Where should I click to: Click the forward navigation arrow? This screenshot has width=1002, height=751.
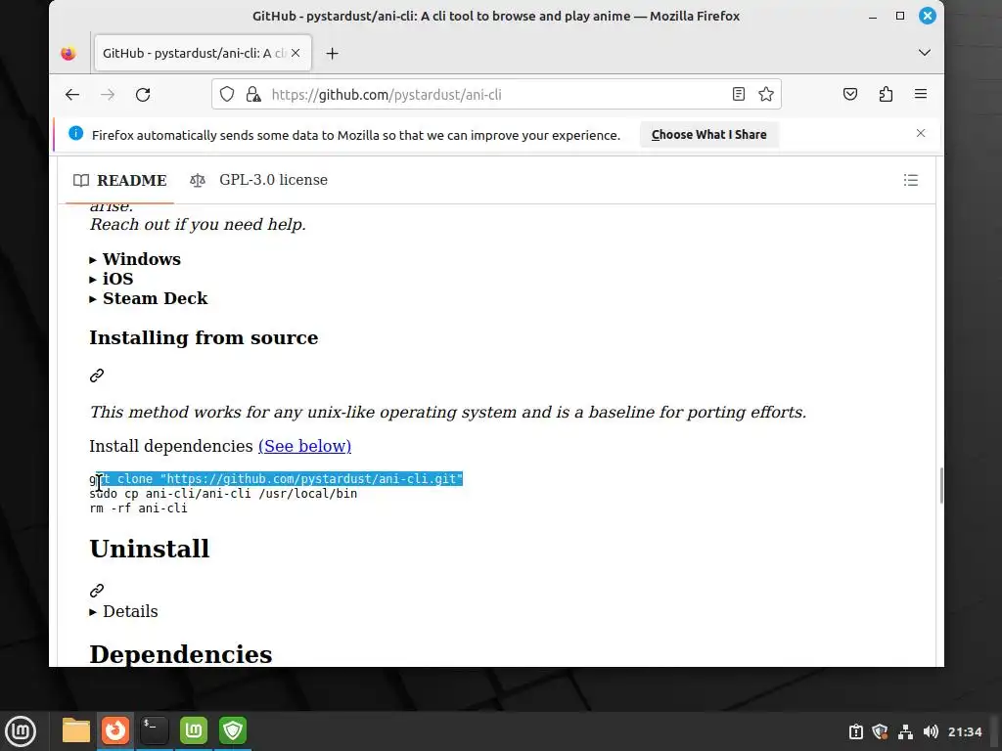[108, 95]
